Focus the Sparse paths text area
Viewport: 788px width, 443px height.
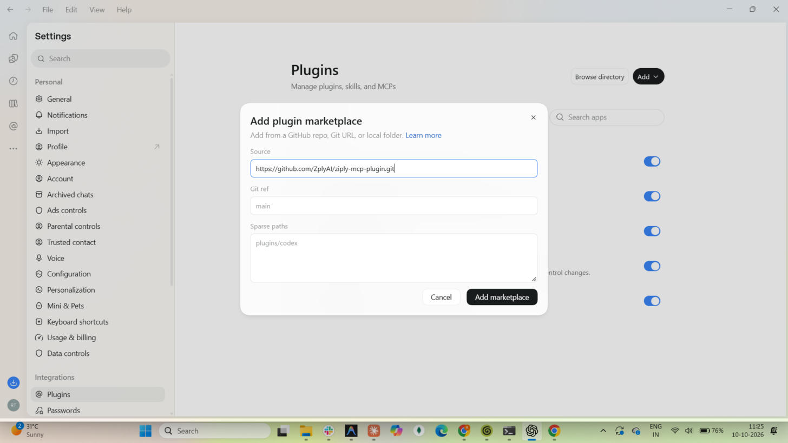point(393,258)
